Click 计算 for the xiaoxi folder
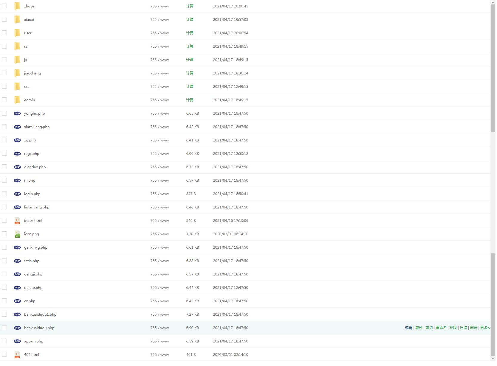 190,20
